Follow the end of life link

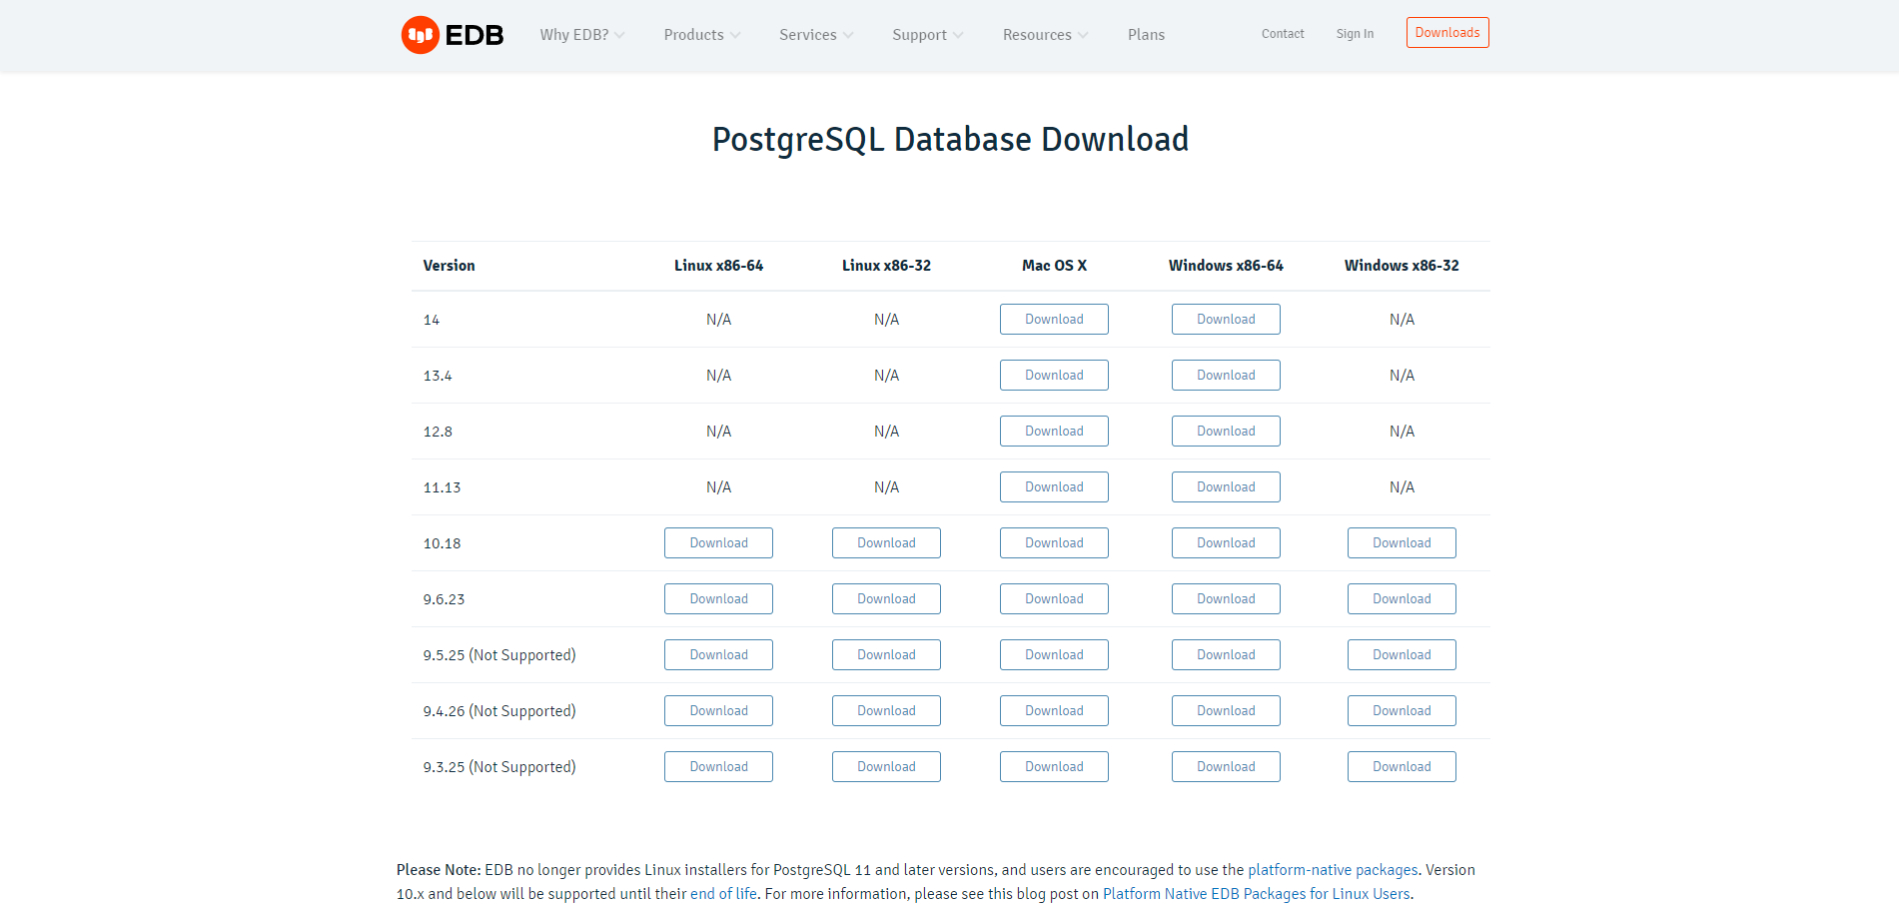click(723, 894)
